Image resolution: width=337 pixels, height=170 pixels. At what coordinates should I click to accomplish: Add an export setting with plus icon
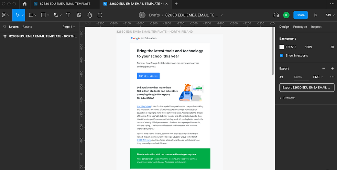point(332,68)
